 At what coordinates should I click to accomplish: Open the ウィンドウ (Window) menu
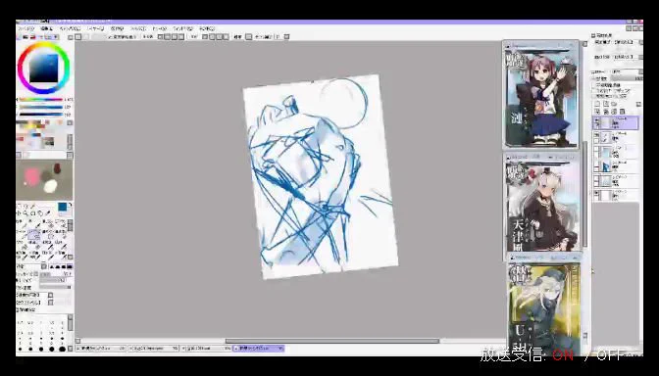click(x=182, y=28)
